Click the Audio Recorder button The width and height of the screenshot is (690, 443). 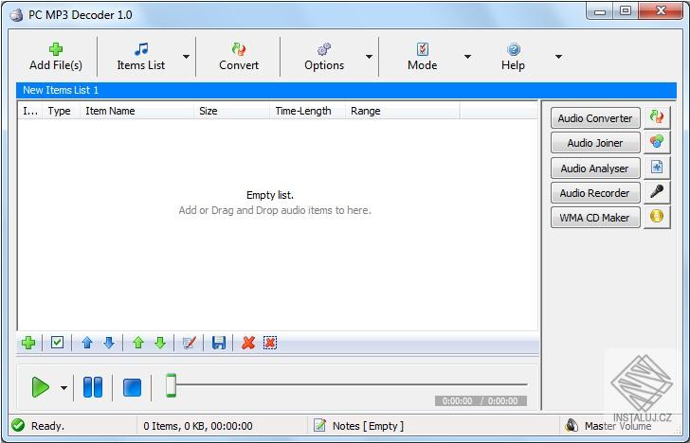595,193
